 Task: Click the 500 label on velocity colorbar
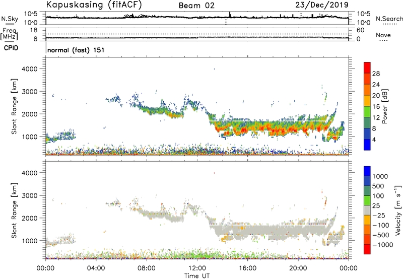[379, 186]
